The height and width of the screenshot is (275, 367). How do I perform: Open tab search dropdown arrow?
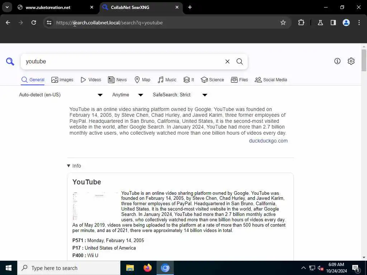click(7, 7)
